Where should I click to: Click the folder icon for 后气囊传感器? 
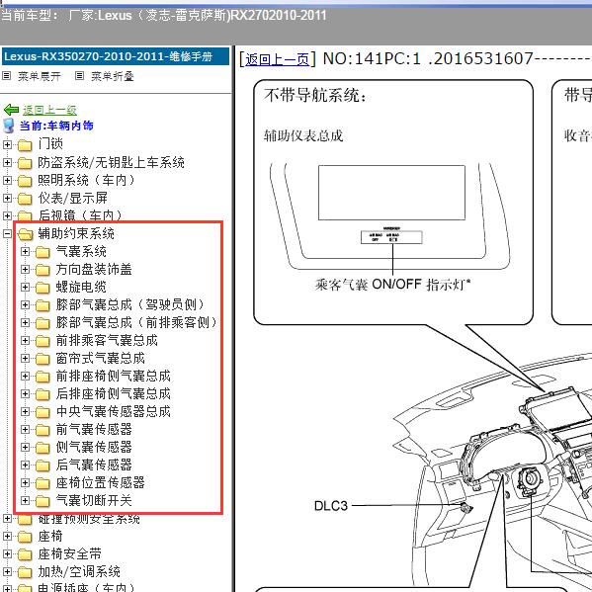(x=42, y=465)
